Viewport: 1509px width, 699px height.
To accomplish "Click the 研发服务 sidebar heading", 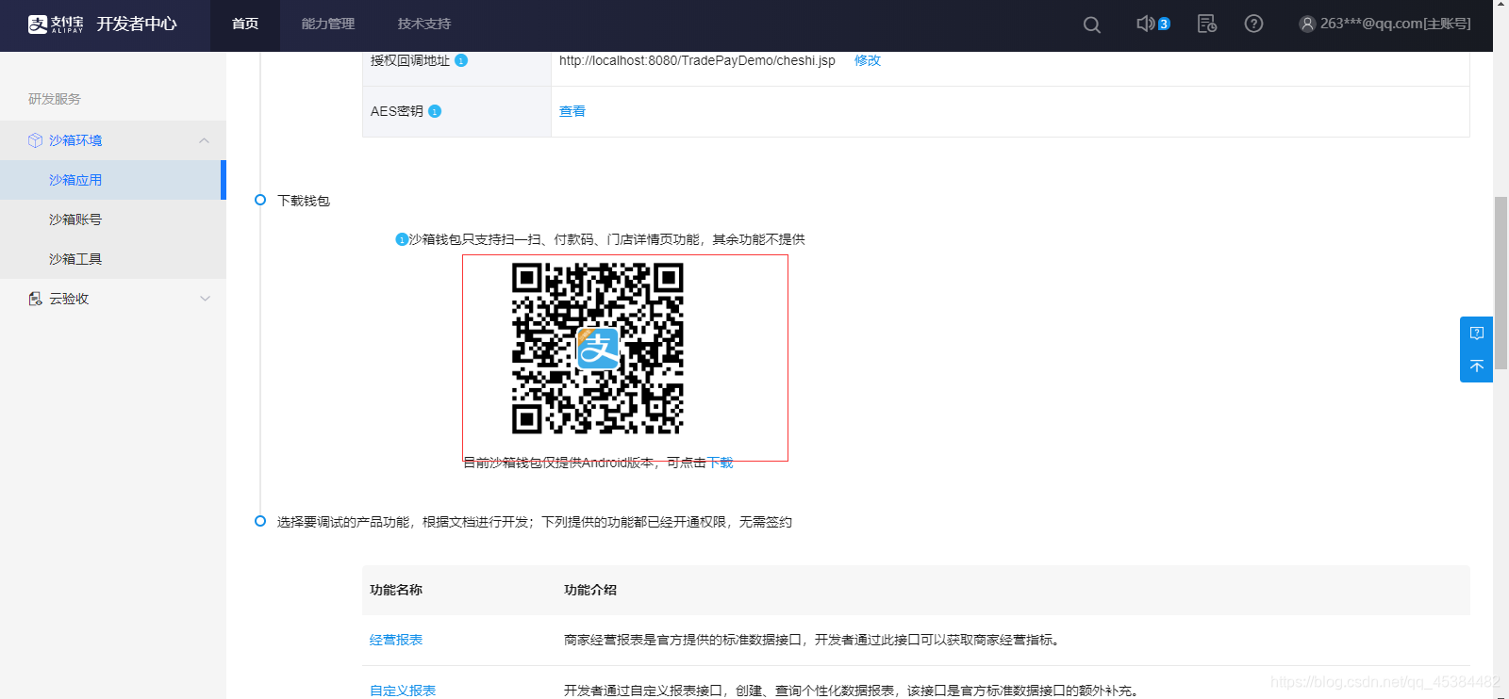I will tap(55, 99).
